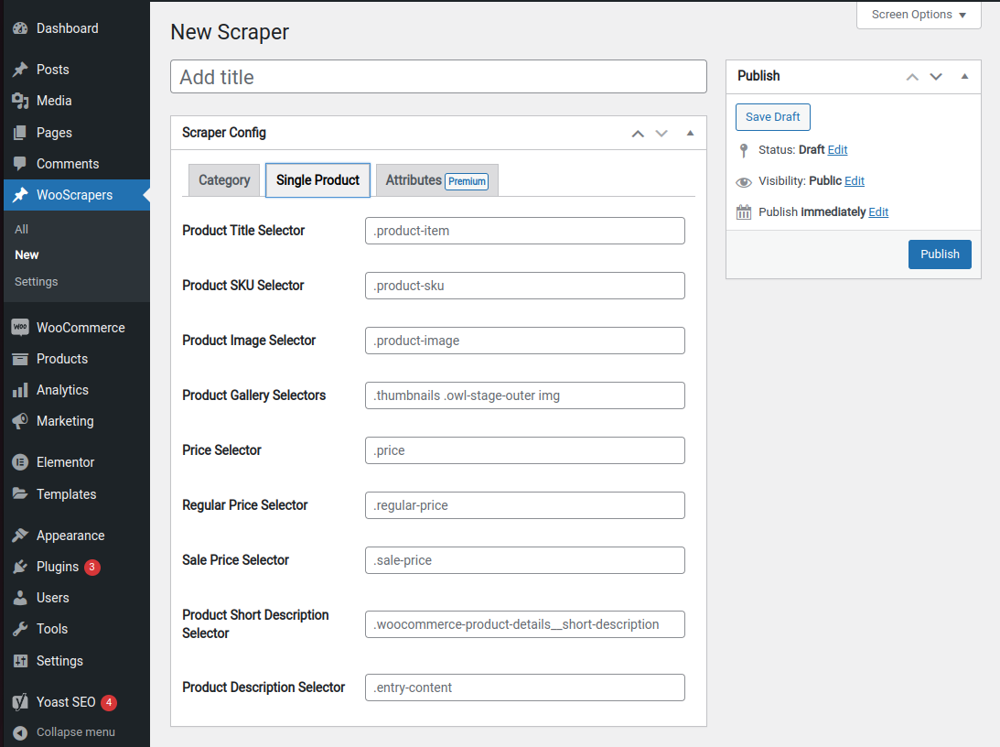The width and height of the screenshot is (1000, 747).
Task: Select the Marketing megaphone icon
Action: point(20,421)
